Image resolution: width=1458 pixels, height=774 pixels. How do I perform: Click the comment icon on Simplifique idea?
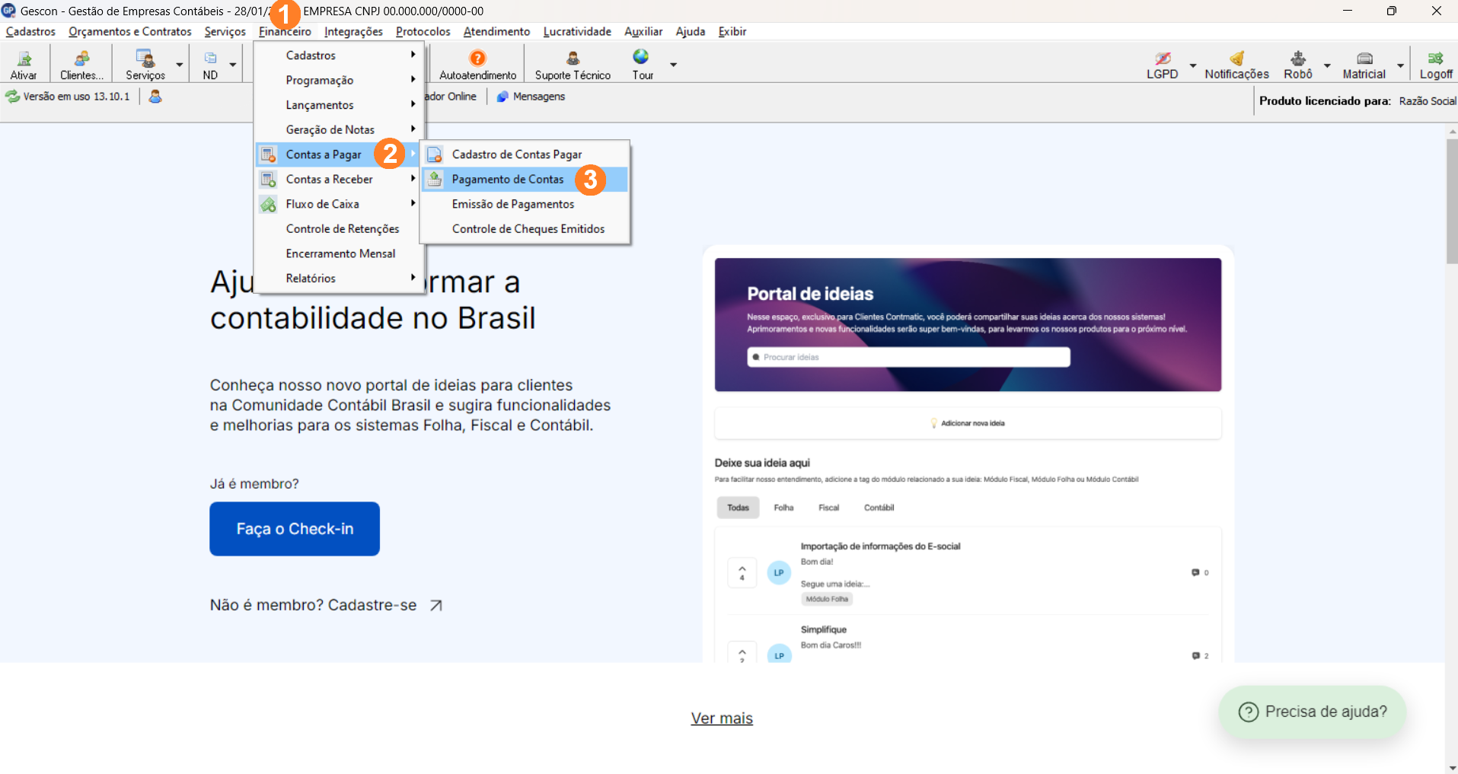pos(1195,656)
